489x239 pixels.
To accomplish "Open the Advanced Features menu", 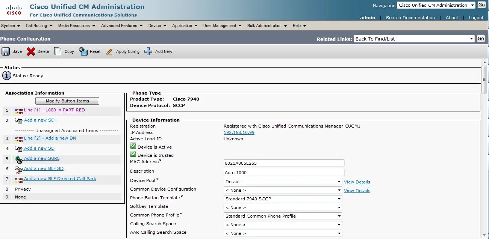I will pos(122,26).
